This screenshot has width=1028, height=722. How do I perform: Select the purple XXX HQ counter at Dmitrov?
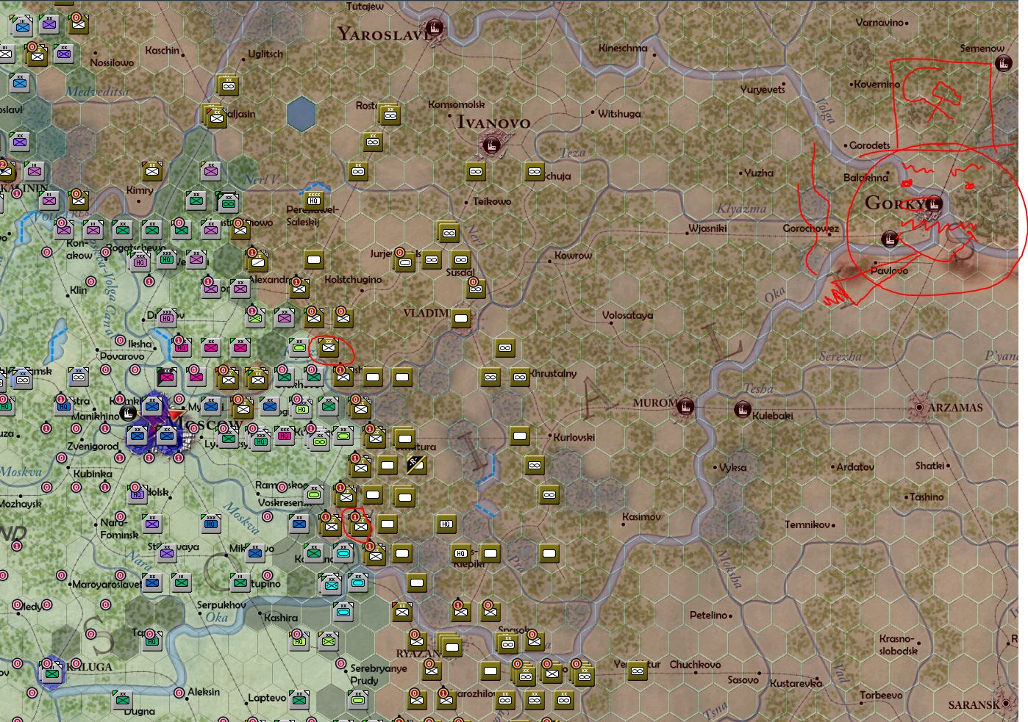[167, 317]
